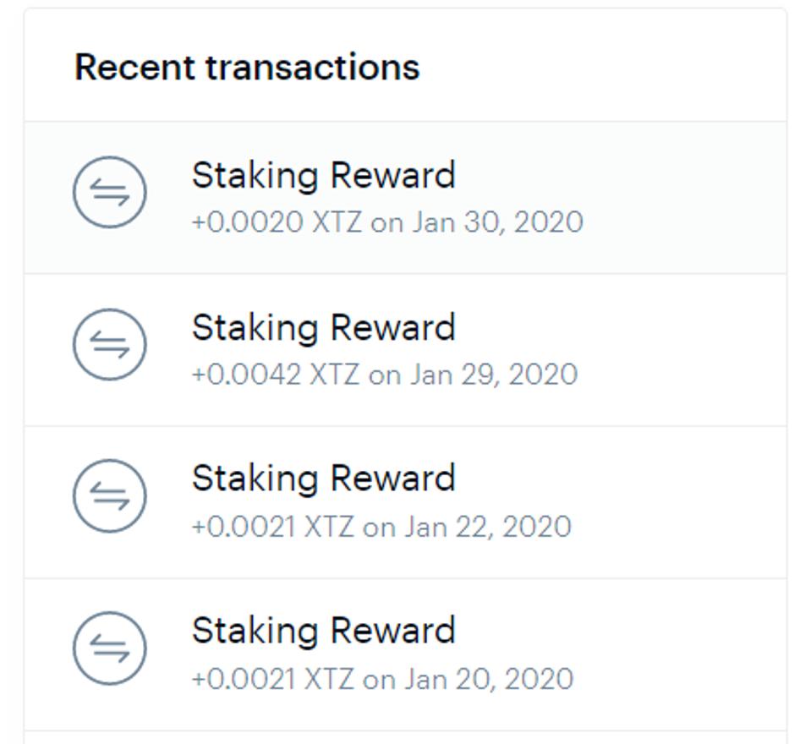Open the Staking Reward title dated Jan 29
811x744 pixels.
323,328
